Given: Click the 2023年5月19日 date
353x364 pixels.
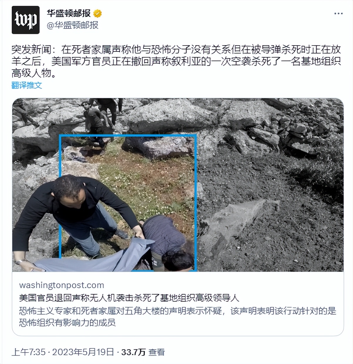Looking at the screenshot, I should tap(83, 352).
